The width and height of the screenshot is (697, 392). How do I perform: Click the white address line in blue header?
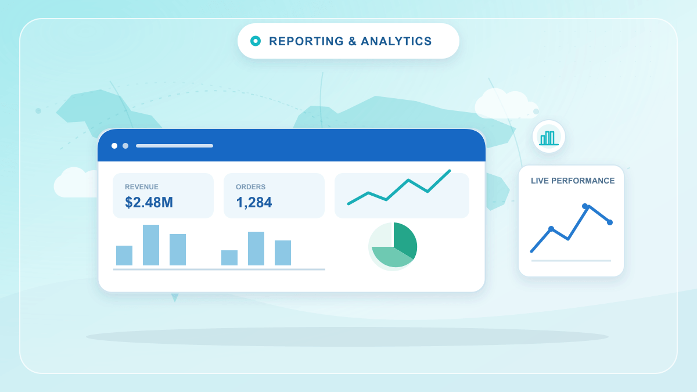[x=174, y=146]
